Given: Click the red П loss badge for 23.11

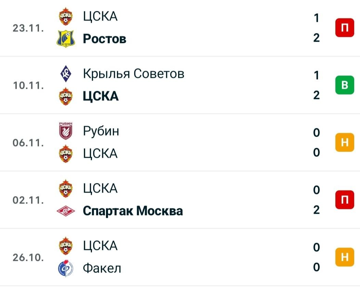Looking at the screenshot, I should pyautogui.click(x=345, y=28).
